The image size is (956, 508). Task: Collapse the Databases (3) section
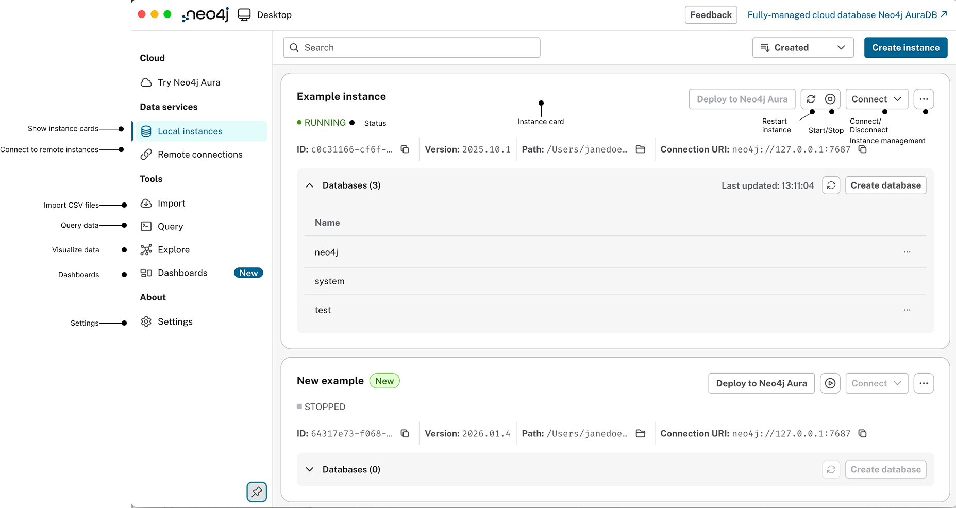(x=310, y=185)
